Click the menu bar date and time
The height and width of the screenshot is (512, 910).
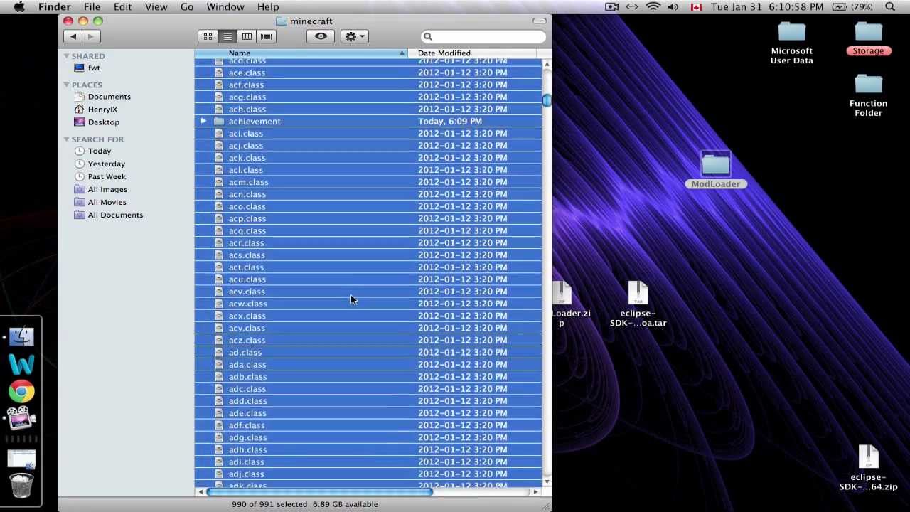pos(767,6)
